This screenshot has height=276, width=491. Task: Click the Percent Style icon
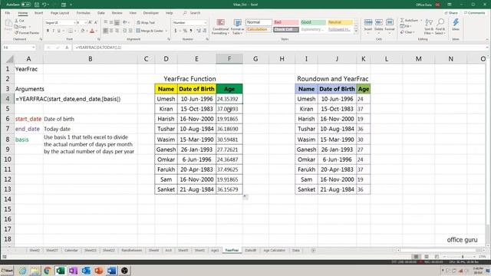click(x=185, y=31)
